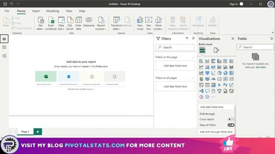Image resolution: width=275 pixels, height=154 pixels.
Task: Switch to the Modeling ribbon tab
Action: [52, 11]
